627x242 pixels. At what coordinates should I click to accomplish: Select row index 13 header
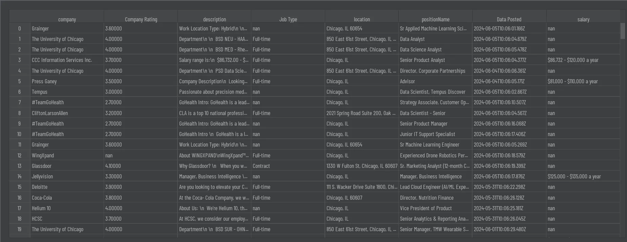coord(20,166)
